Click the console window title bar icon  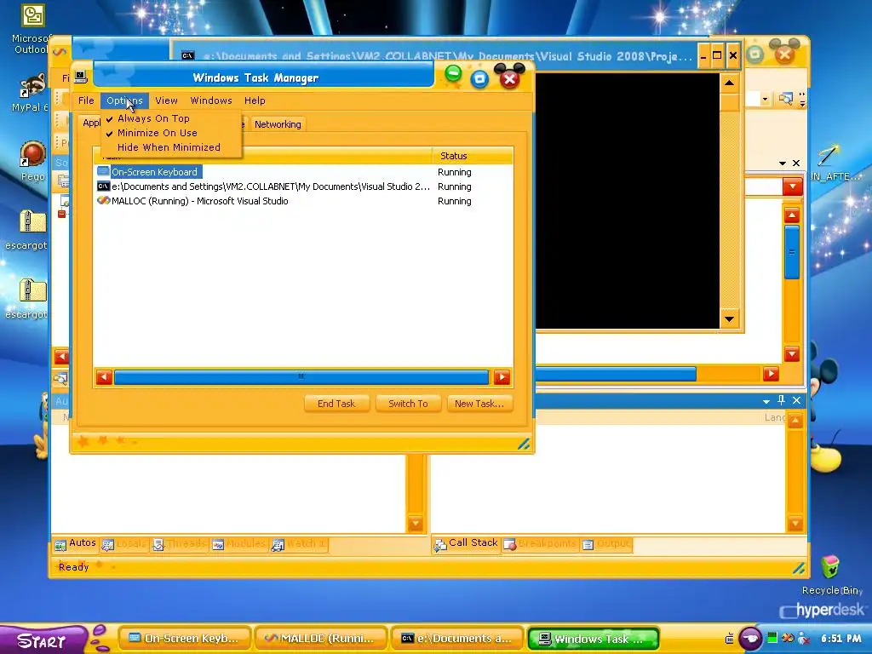[188, 55]
